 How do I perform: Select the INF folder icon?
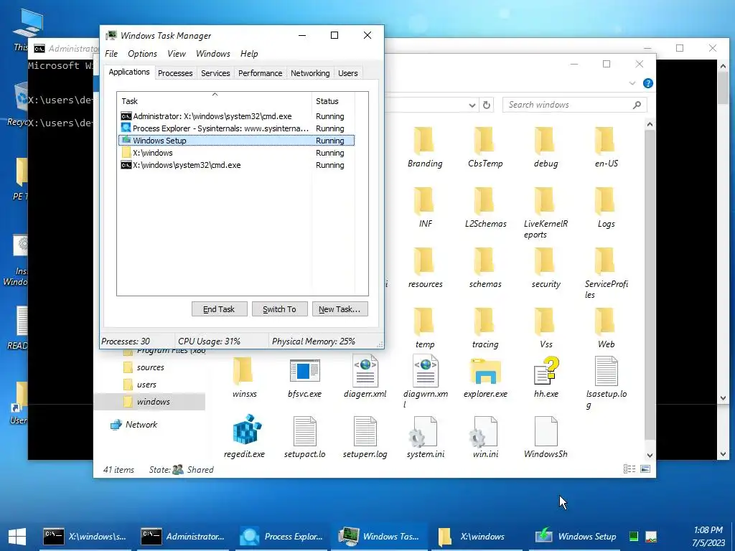(x=424, y=201)
